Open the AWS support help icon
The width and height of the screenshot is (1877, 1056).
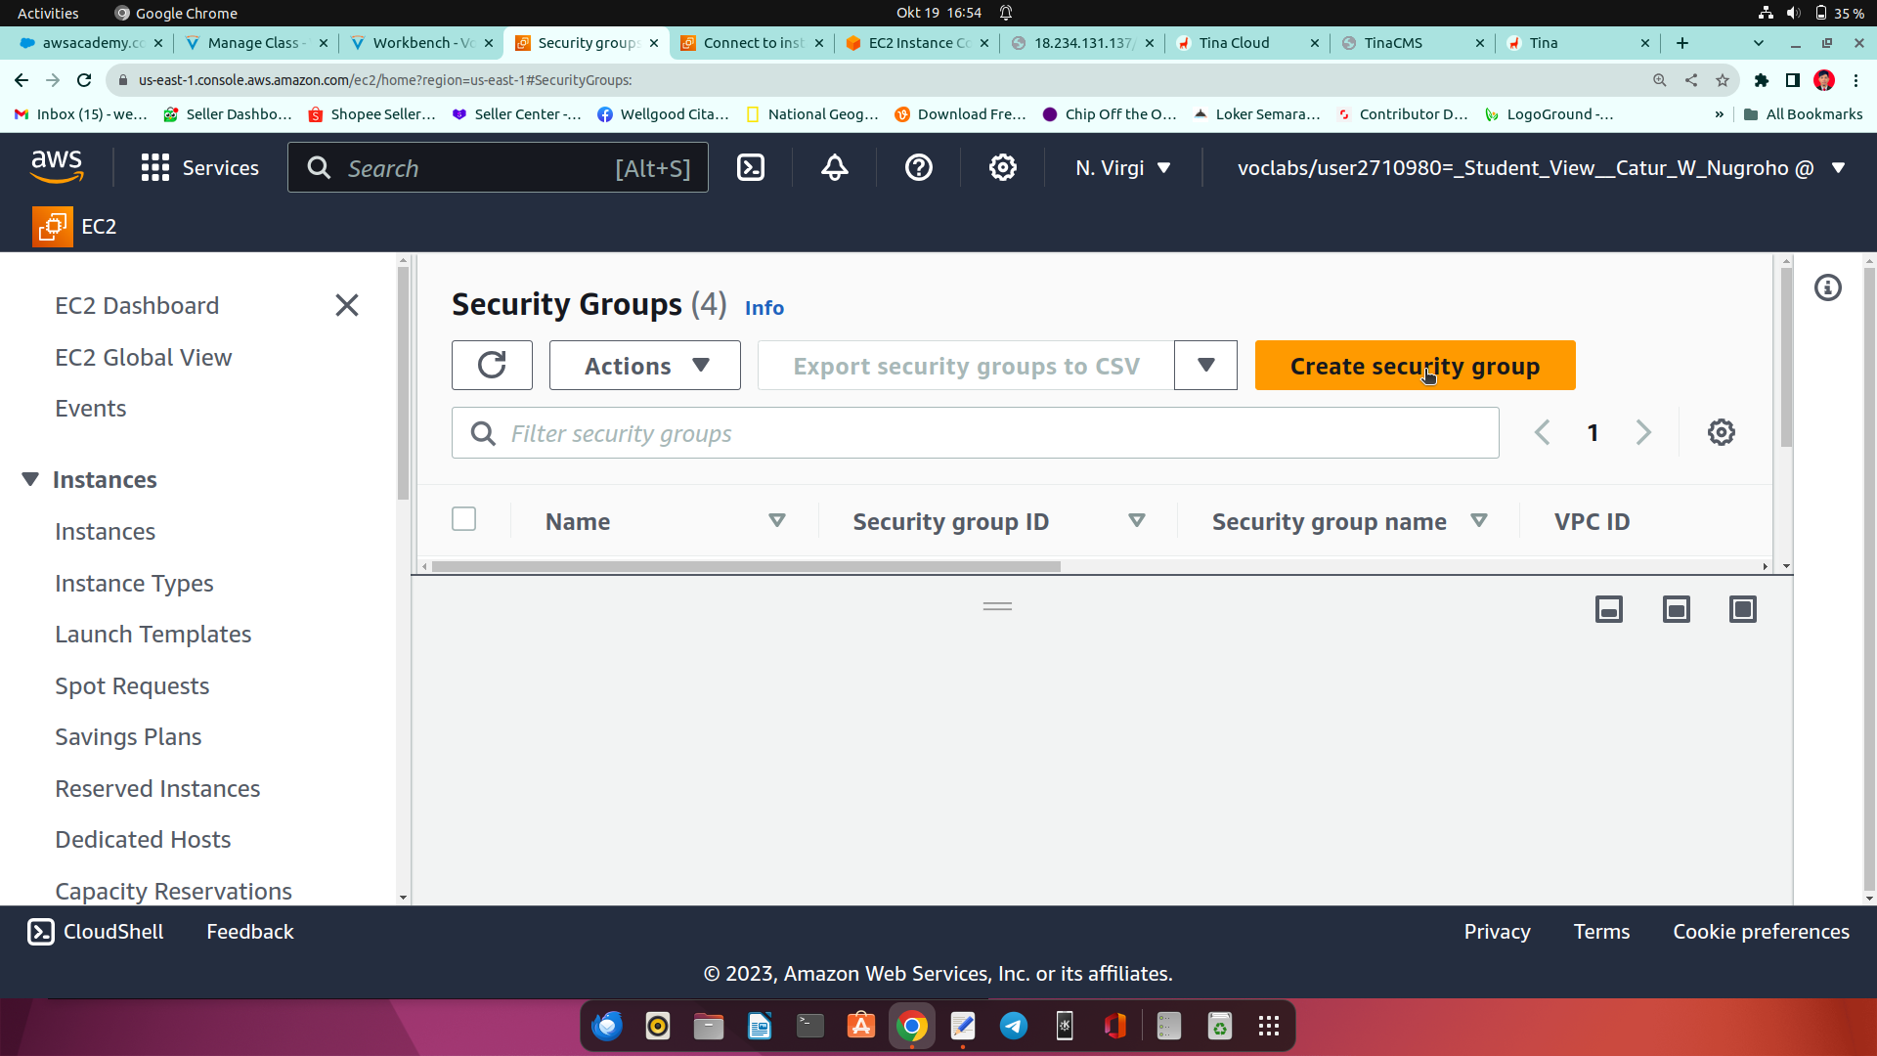[918, 168]
